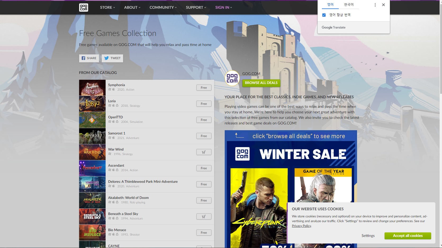Add Beneath a Steel Sky to cart
Viewport: 442px width, 248px height.
tap(204, 217)
